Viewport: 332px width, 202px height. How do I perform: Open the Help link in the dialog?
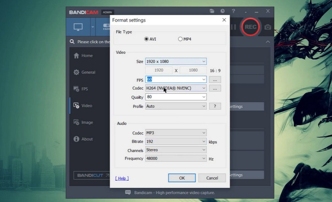(x=122, y=178)
